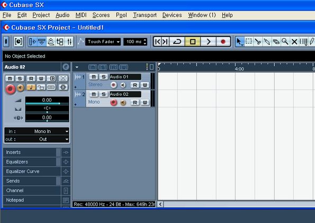Click the Pan <C> slider

point(47,110)
